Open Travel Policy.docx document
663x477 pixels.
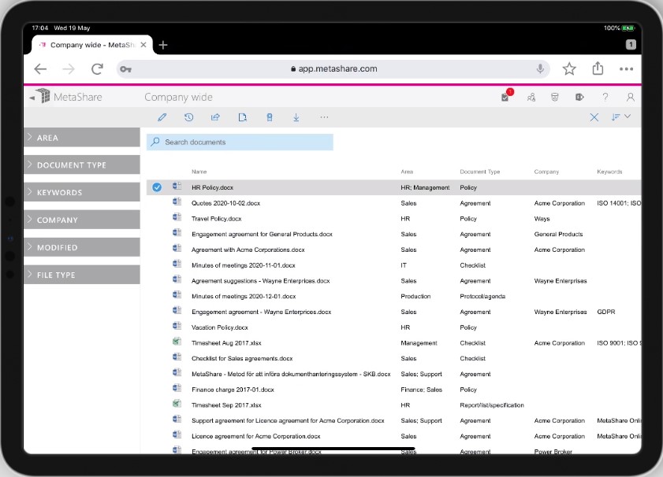pos(217,219)
